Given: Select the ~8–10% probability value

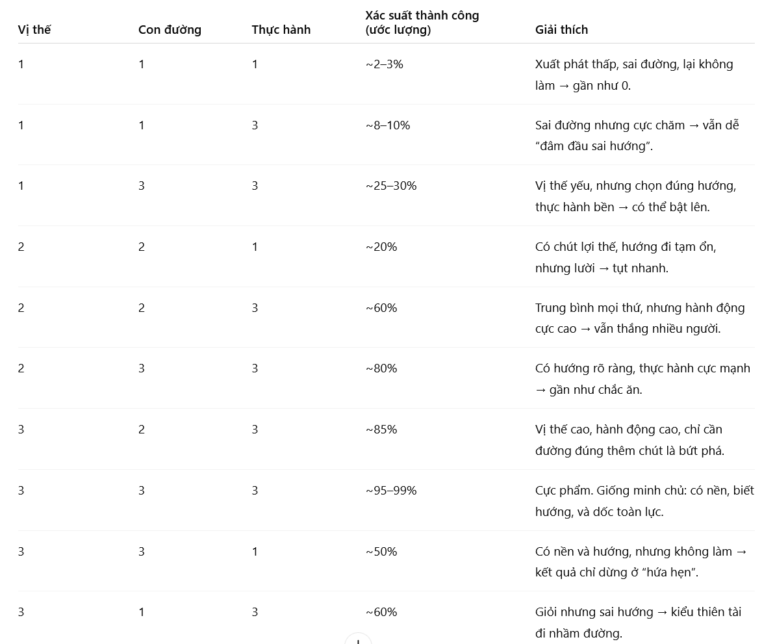Looking at the screenshot, I should 387,125.
